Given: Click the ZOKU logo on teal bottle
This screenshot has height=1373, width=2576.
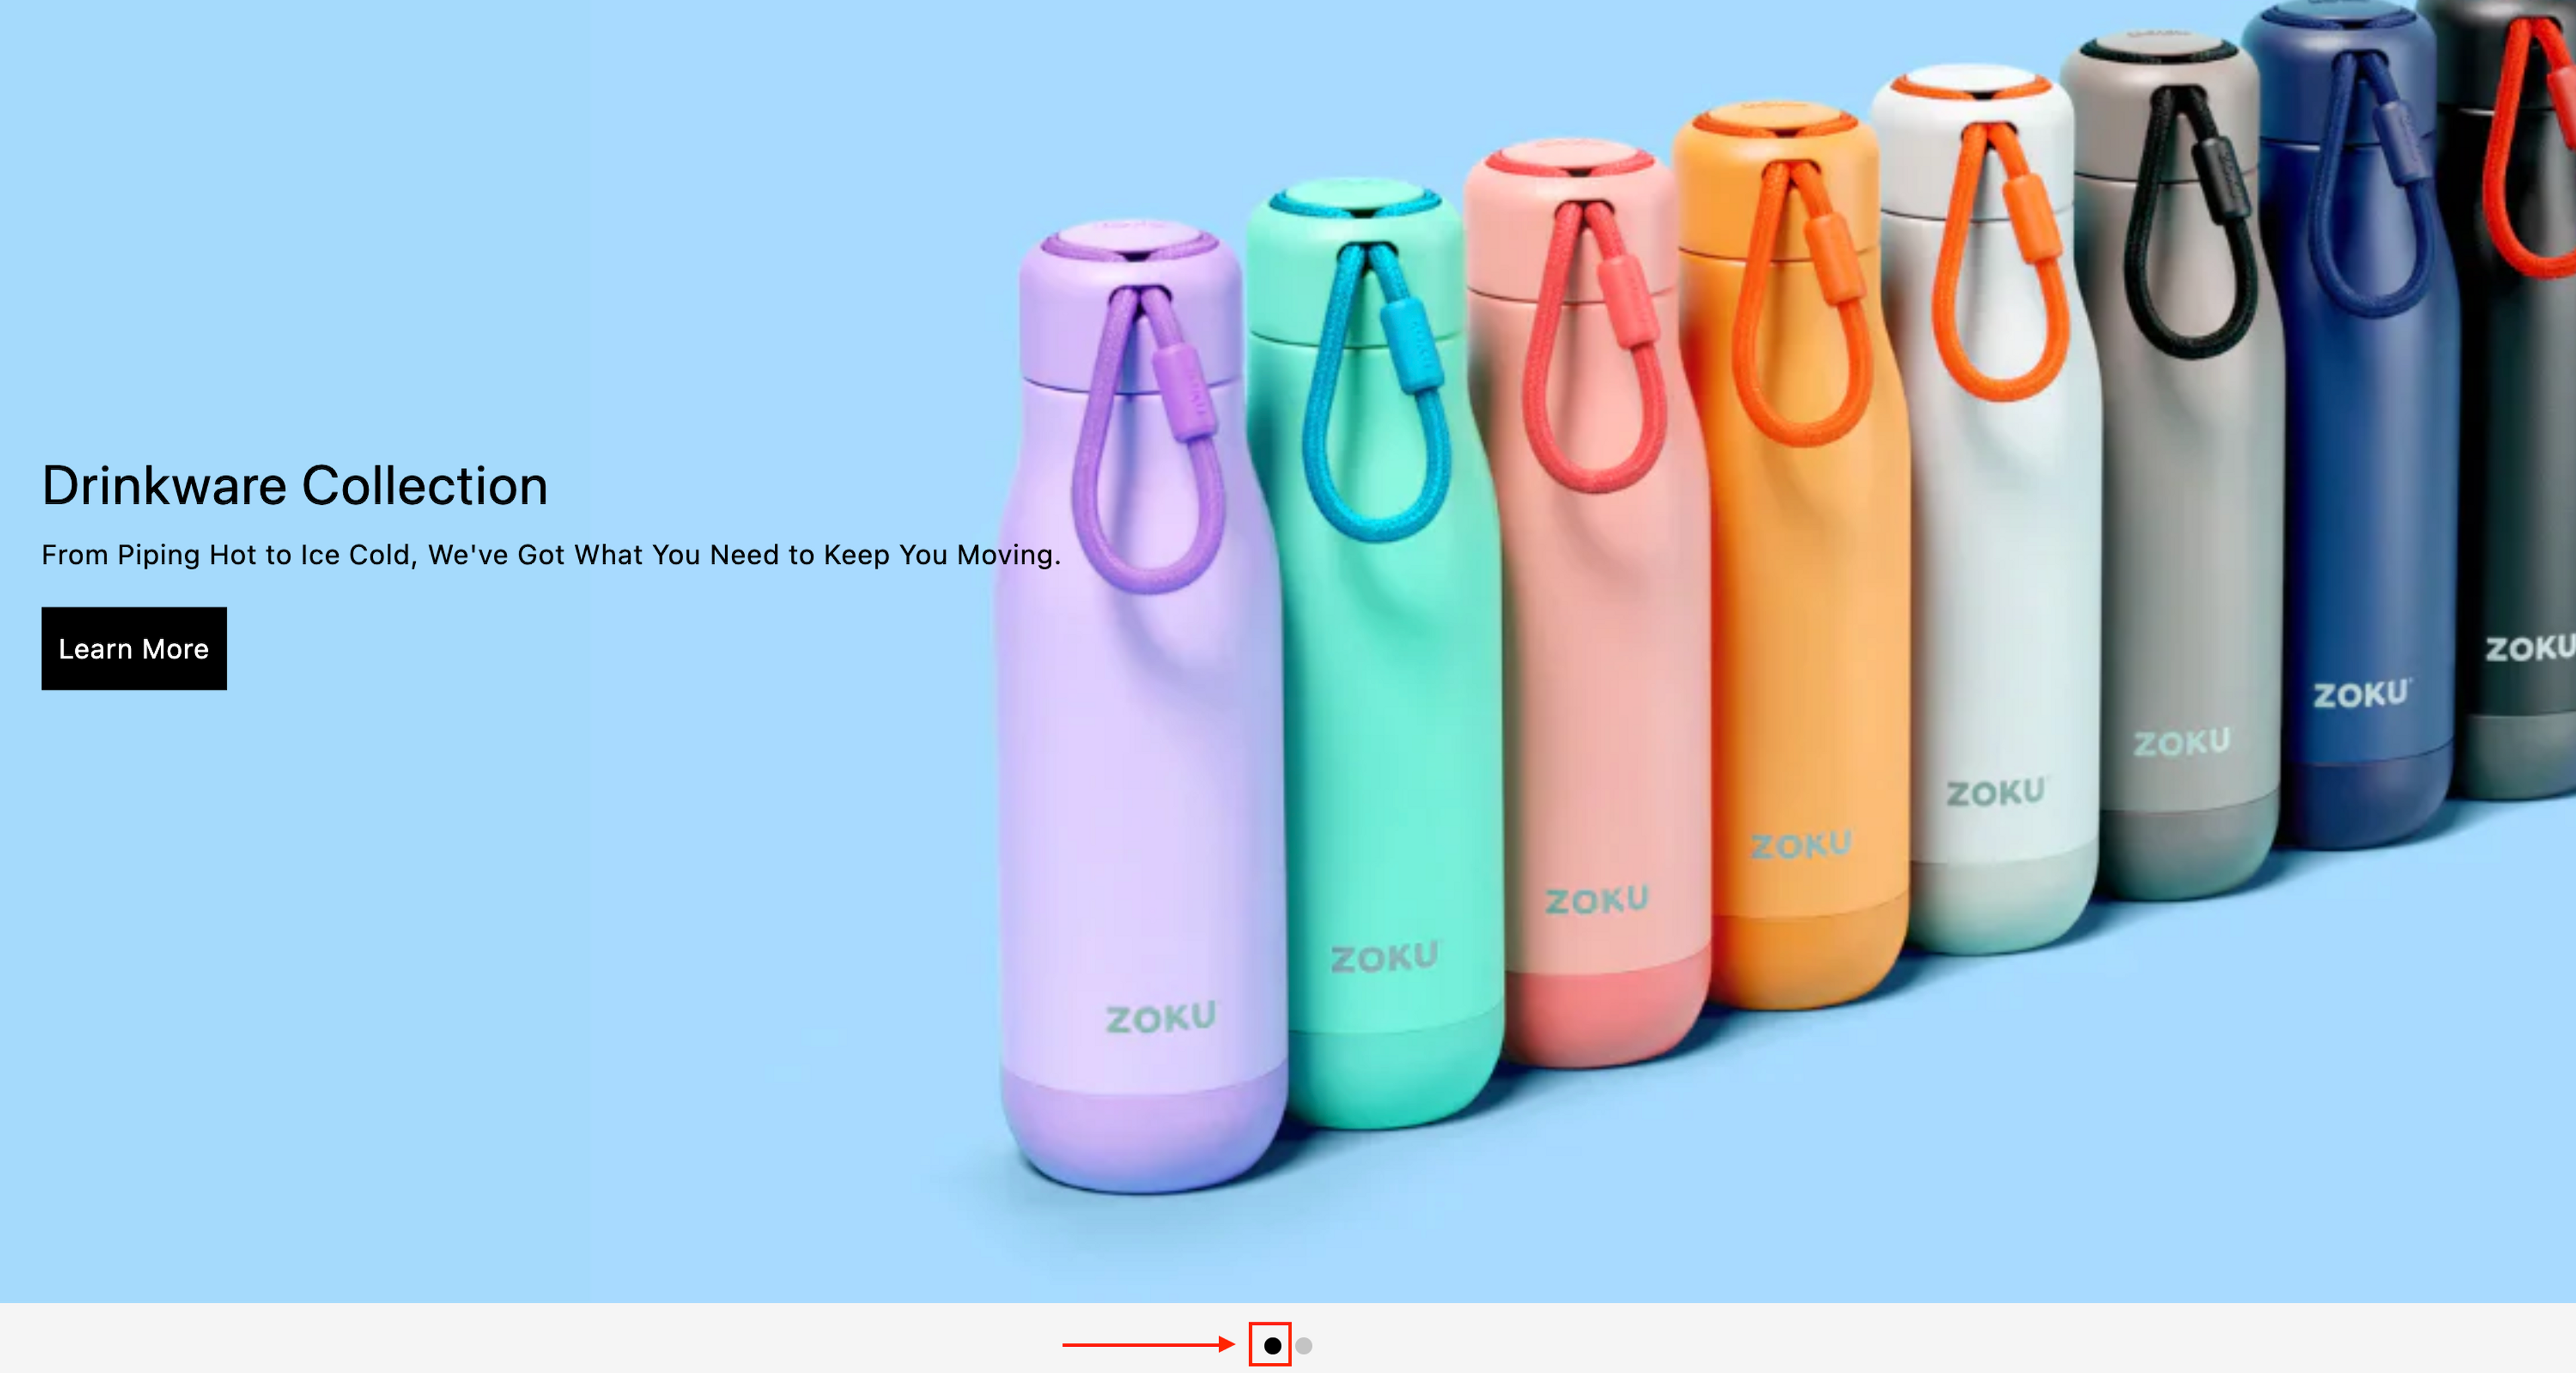Looking at the screenshot, I should [1384, 957].
